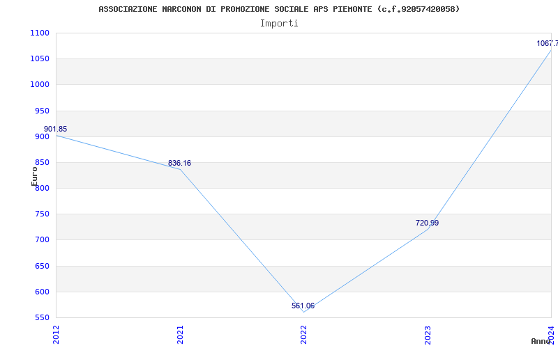Click the 950 y-axis value
558x348 pixels.
pyautogui.click(x=42, y=111)
